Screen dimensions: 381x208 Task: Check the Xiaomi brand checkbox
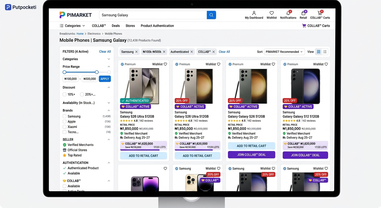[x=64, y=127]
